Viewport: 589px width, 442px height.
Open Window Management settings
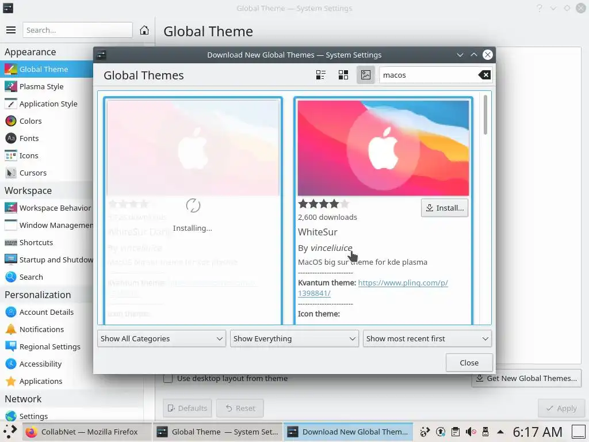[x=47, y=225]
